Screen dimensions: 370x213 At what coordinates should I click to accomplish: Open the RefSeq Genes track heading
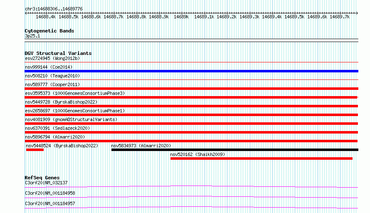[x=42, y=178]
